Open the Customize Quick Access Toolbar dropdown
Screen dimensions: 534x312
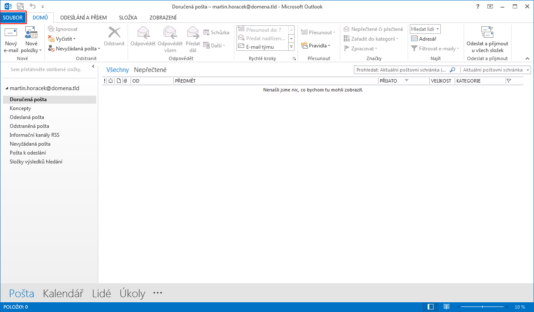[x=42, y=6]
